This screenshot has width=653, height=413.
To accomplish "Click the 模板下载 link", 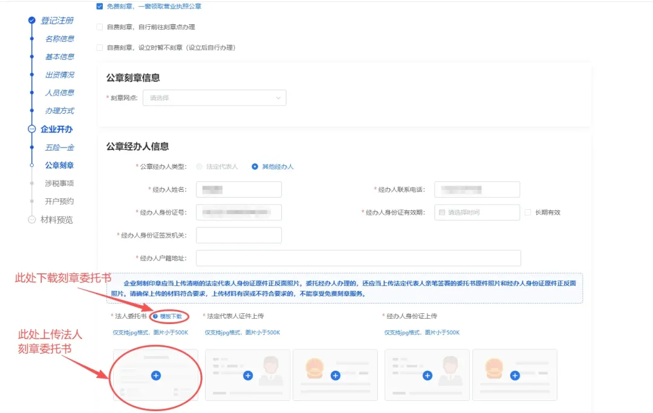I will [171, 316].
